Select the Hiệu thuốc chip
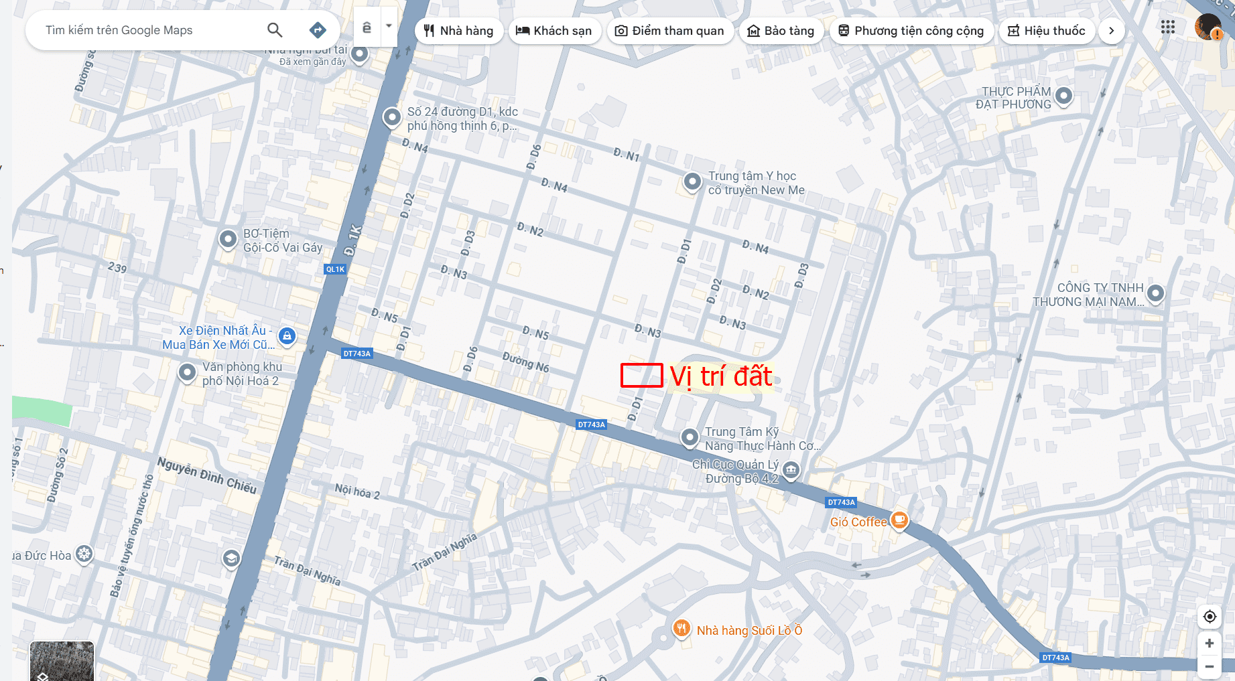Image resolution: width=1235 pixels, height=681 pixels. 1047,31
